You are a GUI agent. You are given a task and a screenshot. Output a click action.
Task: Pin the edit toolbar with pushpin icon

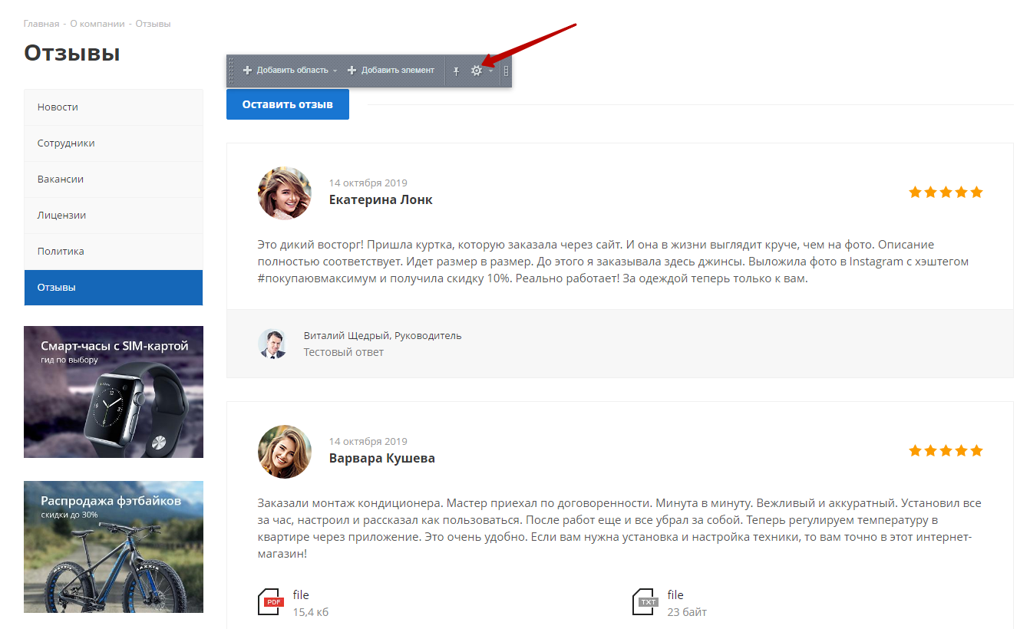click(x=456, y=71)
